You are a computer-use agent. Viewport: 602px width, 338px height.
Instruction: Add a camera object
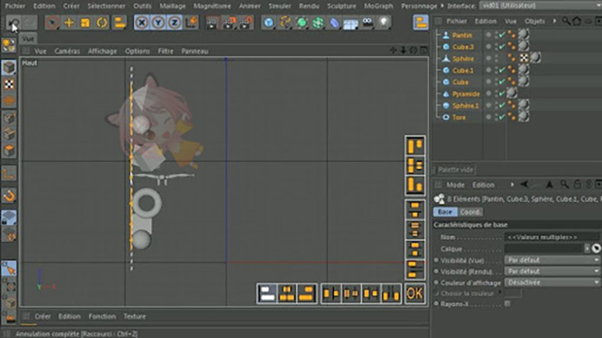[368, 22]
